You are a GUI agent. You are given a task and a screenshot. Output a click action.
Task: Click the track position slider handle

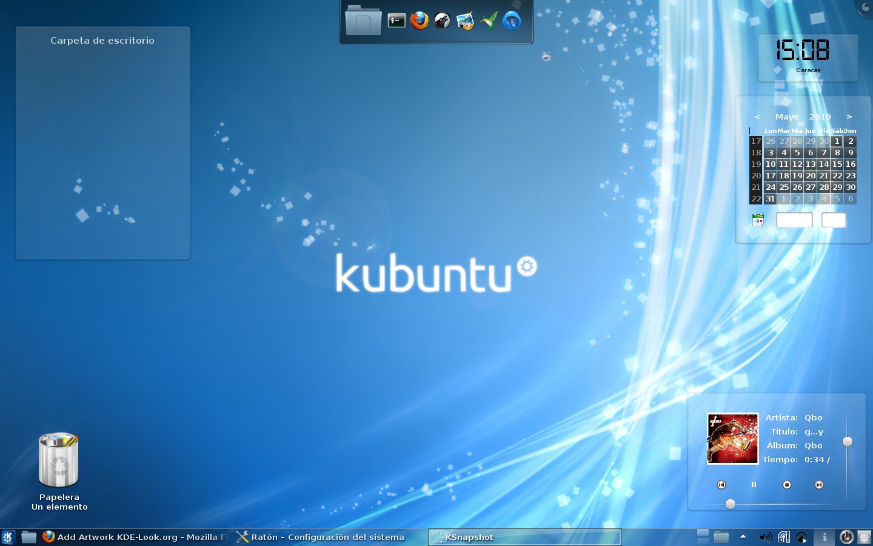pos(731,504)
